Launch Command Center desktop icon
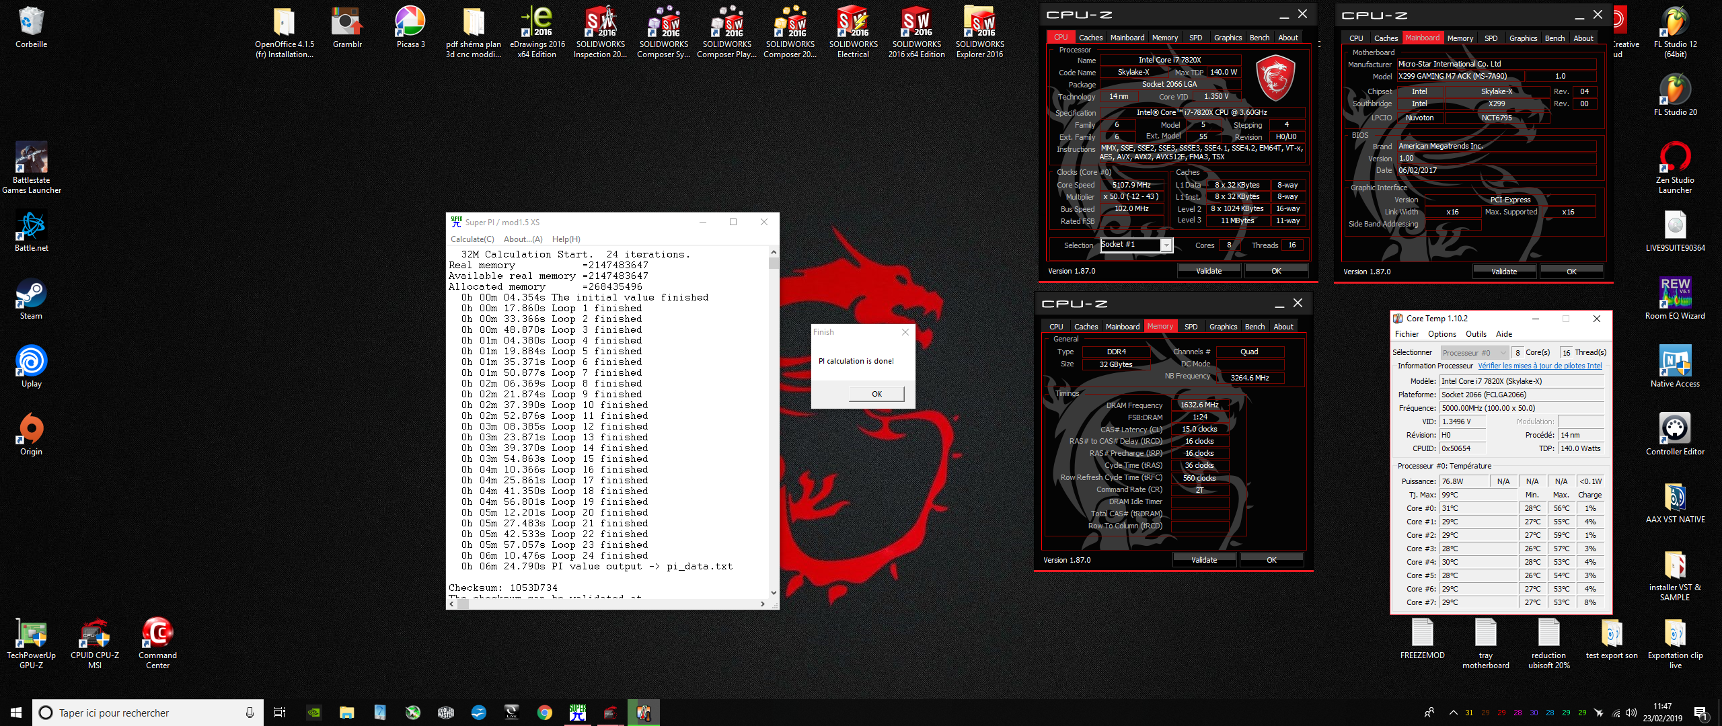 tap(157, 643)
